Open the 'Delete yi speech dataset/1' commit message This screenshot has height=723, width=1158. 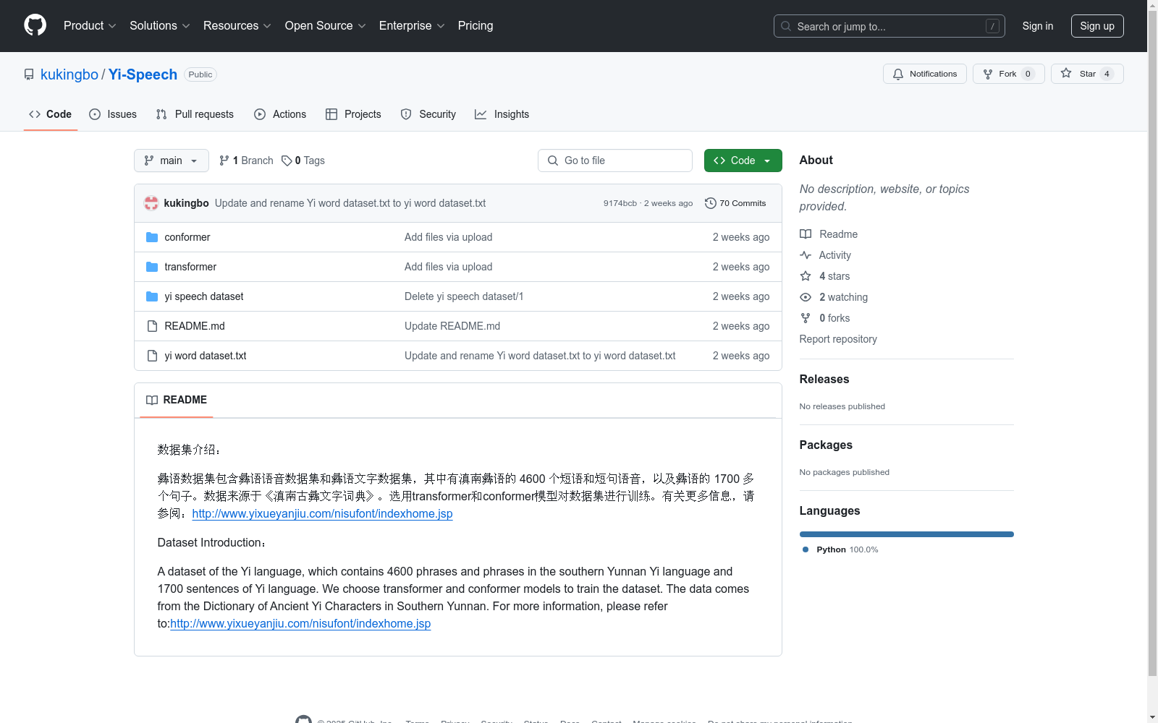[x=464, y=296]
